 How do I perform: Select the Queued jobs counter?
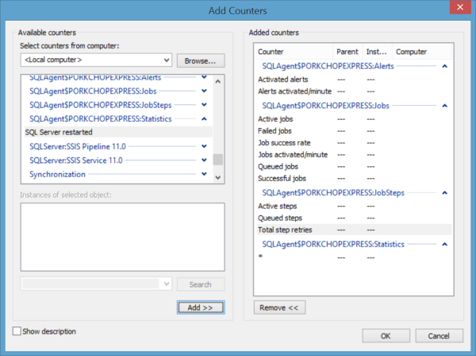pos(354,166)
